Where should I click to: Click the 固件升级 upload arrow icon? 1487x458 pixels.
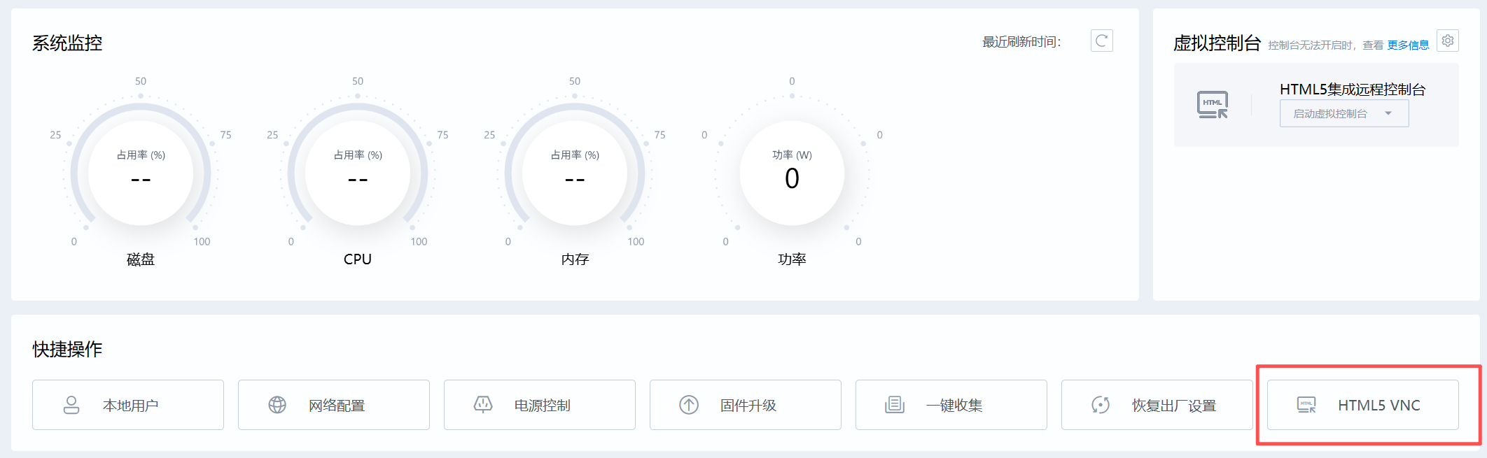tap(689, 405)
